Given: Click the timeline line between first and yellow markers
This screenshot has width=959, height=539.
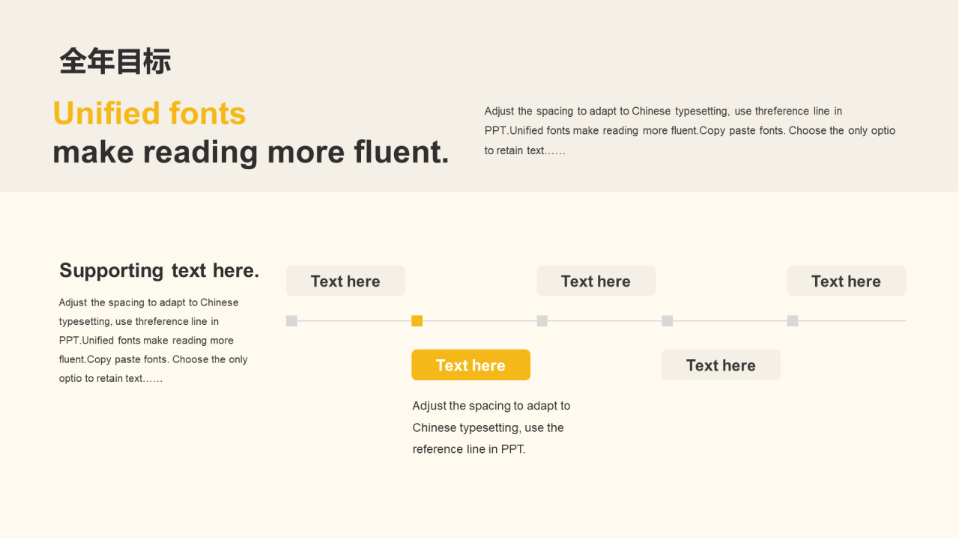Looking at the screenshot, I should (354, 321).
